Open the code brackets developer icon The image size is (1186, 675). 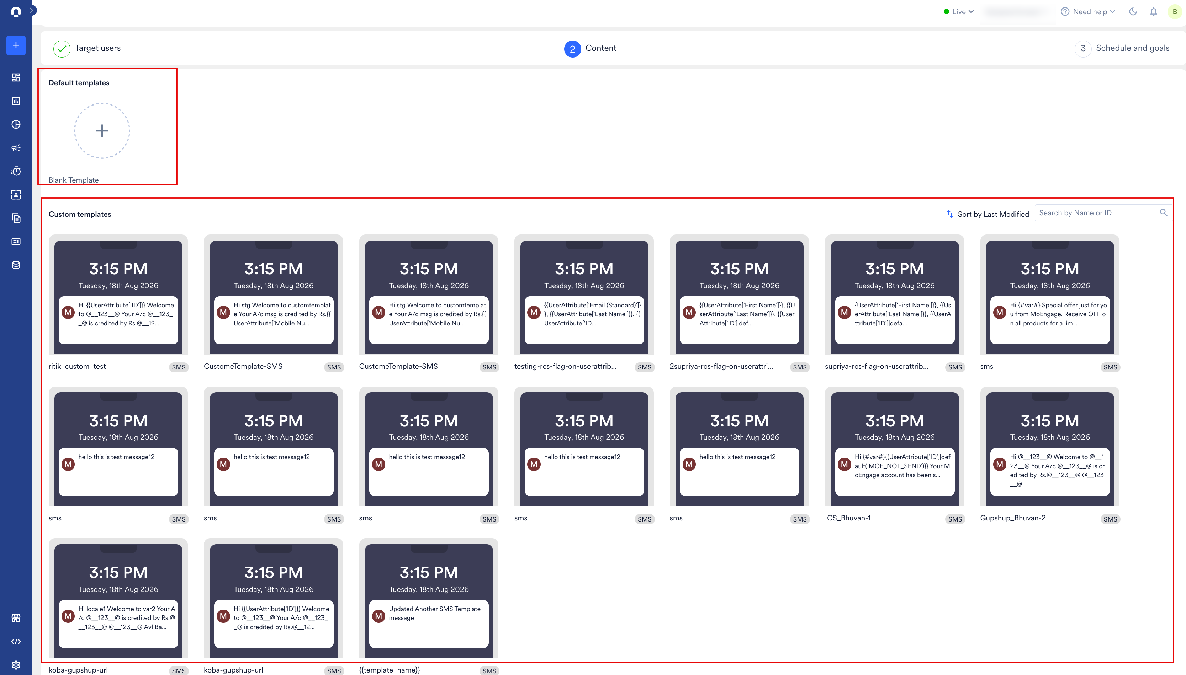click(16, 642)
